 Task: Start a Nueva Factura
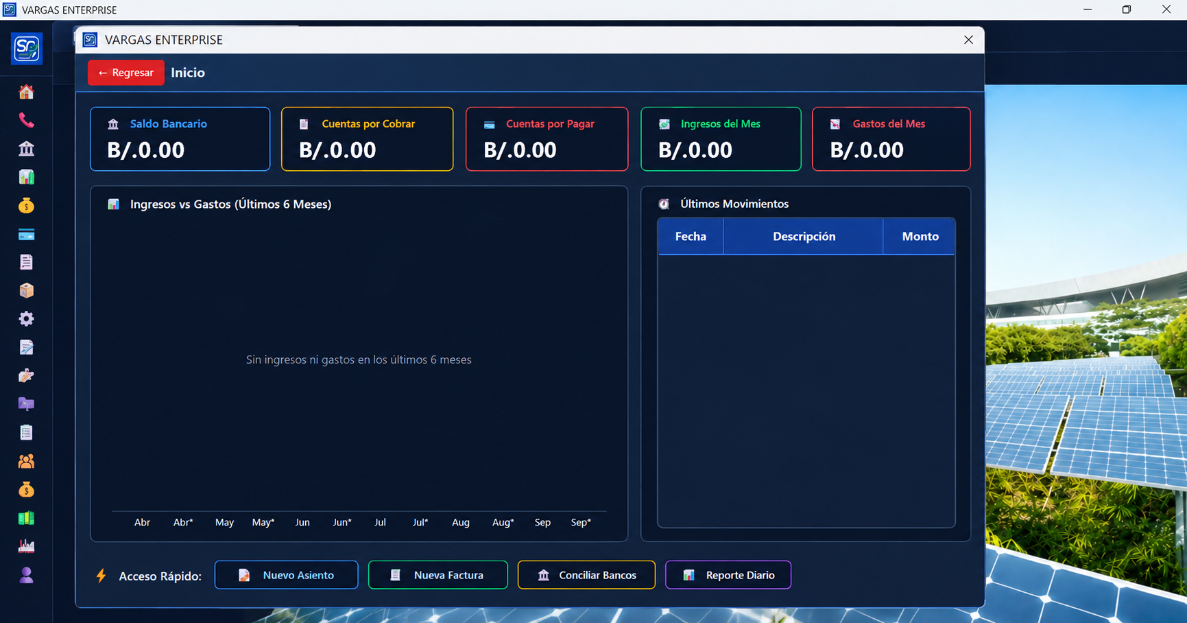pyautogui.click(x=438, y=575)
